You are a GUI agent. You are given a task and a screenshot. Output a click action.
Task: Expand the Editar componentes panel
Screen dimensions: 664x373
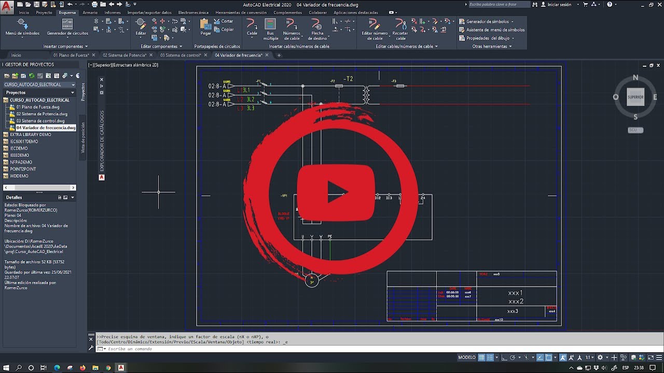pos(161,46)
